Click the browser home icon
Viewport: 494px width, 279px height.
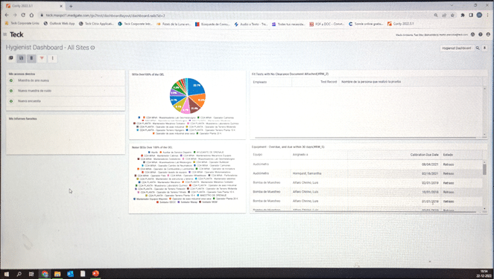(x=31, y=15)
